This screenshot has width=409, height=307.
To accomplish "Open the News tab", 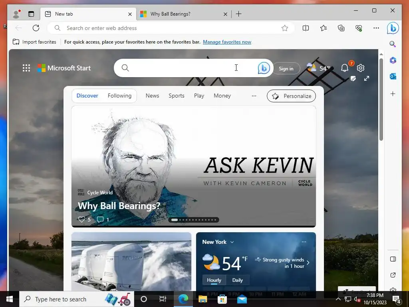I will point(152,96).
